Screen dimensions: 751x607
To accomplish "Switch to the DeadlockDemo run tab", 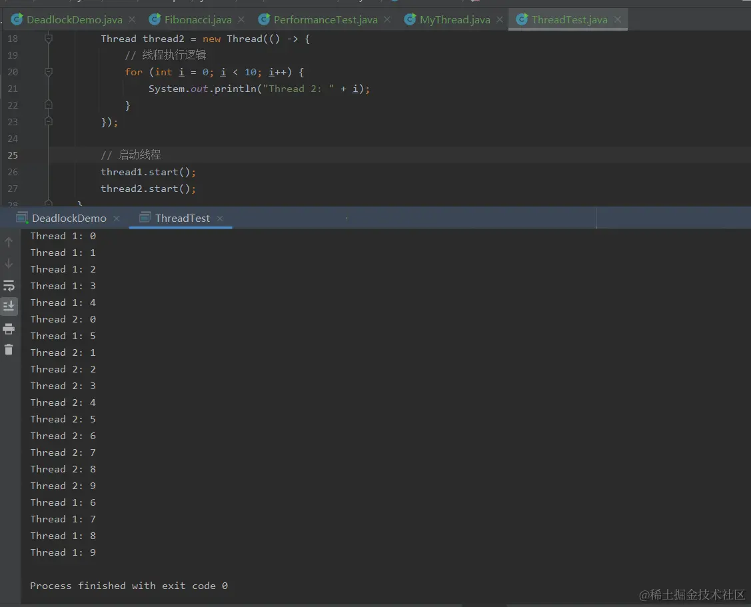I will click(69, 219).
